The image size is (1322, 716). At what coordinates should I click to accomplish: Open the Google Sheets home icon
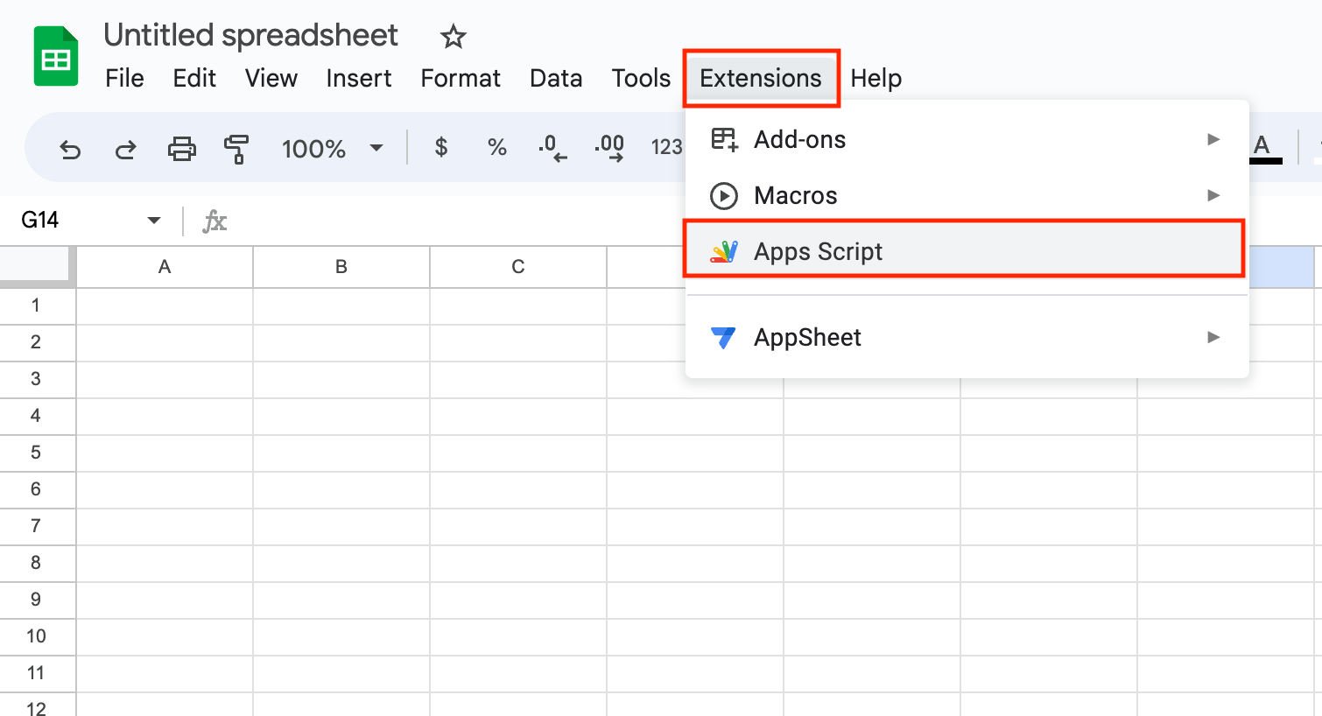point(56,57)
